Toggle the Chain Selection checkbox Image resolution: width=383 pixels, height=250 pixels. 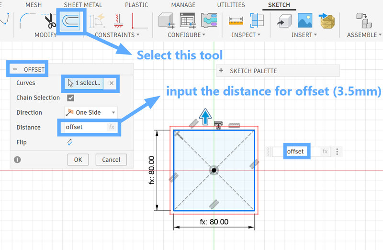70,98
